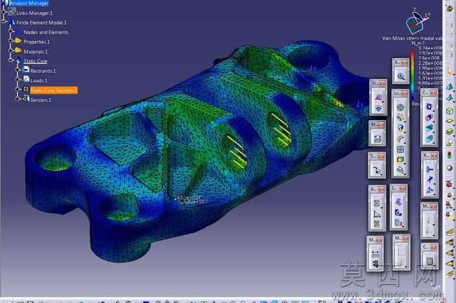Screen dimensions: 456x303
Task: Click the first blue box icon in C toolbar
Action: 429,107
